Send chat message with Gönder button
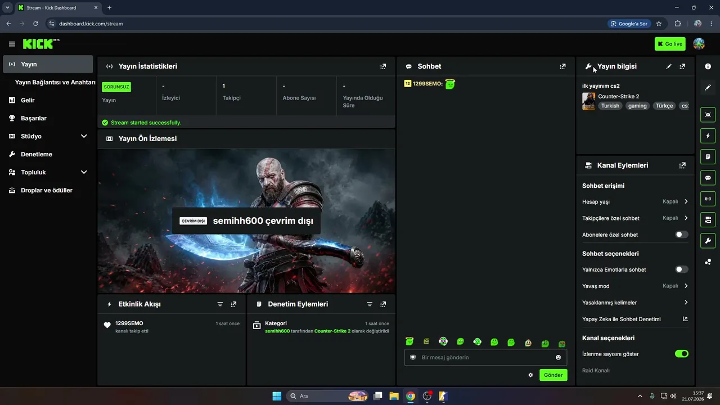 [553, 375]
